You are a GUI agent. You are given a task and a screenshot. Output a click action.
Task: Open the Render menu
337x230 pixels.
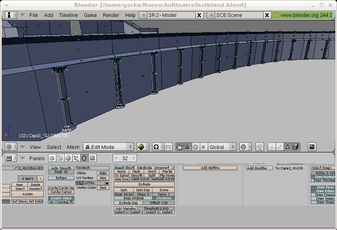(111, 15)
